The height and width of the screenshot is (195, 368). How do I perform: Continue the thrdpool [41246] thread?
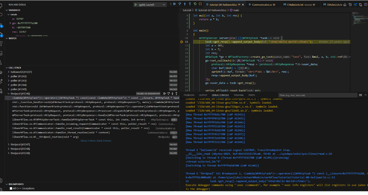pyautogui.click(x=164, y=93)
